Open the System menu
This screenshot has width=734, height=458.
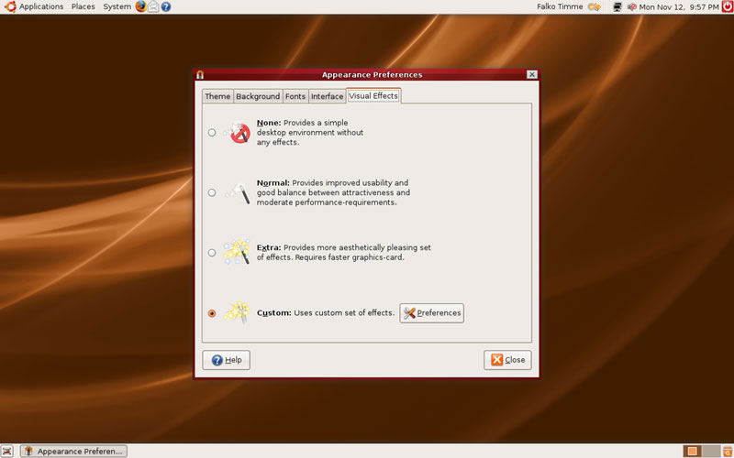point(117,6)
